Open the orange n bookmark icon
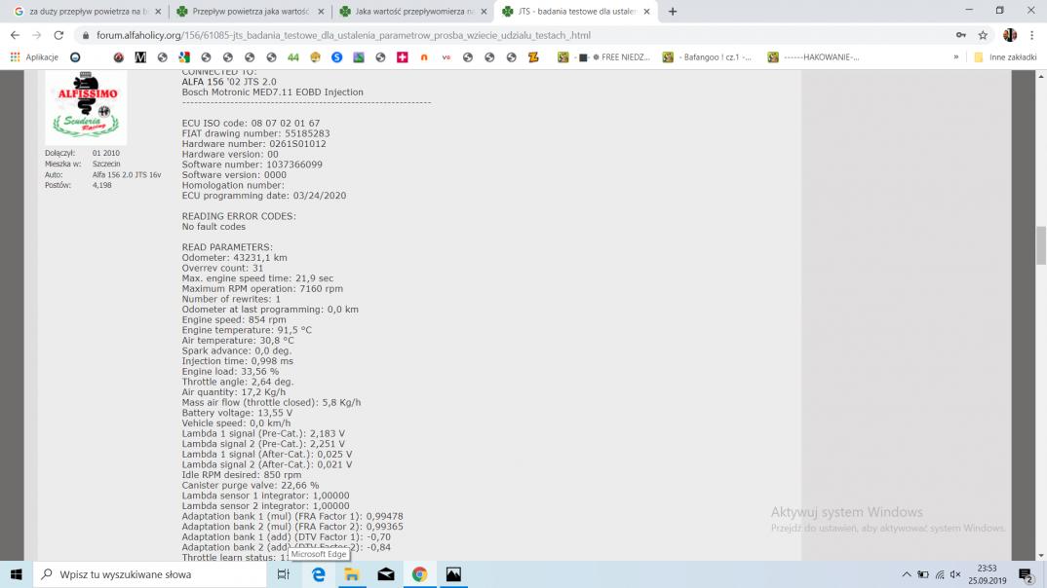This screenshot has height=588, width=1047. click(x=424, y=57)
